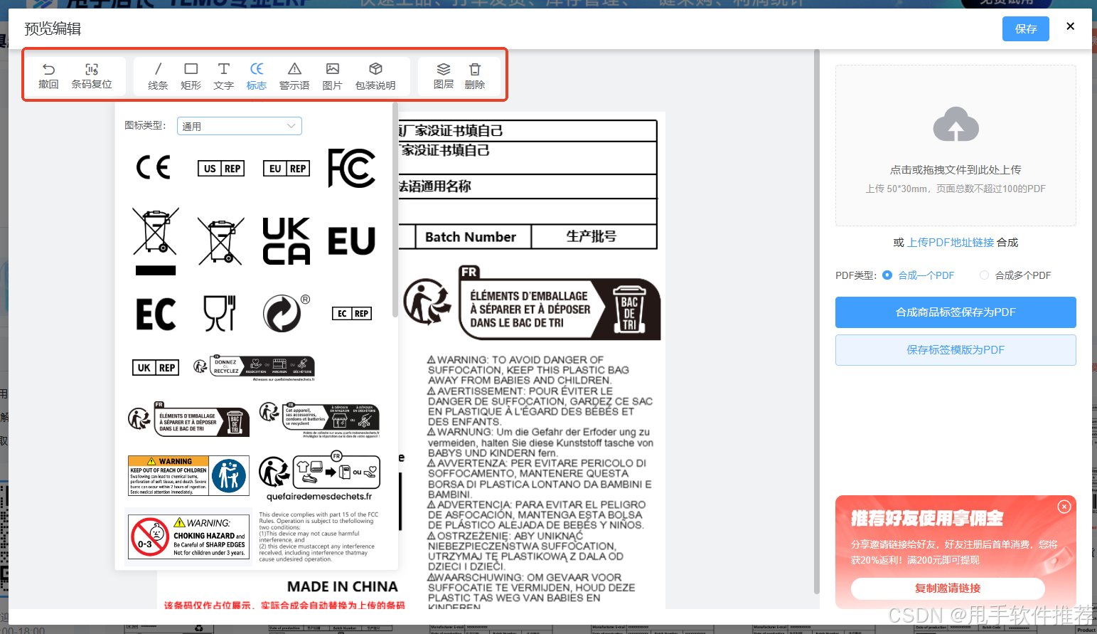
Task: Select the 文字 text tool
Action: coord(223,76)
